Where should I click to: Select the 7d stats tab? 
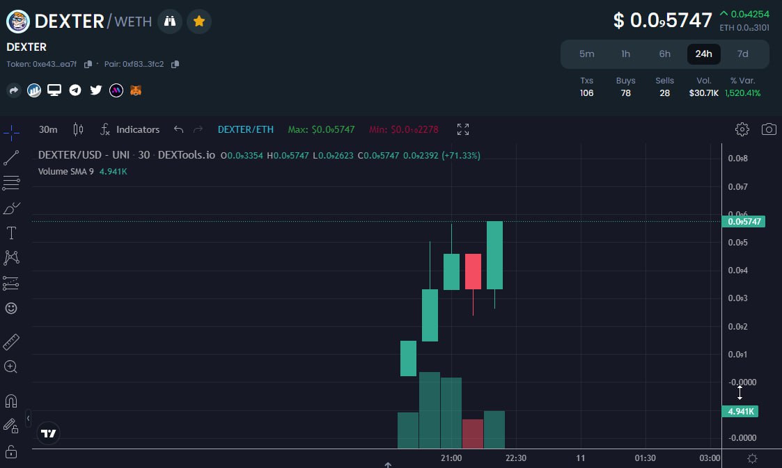(742, 54)
